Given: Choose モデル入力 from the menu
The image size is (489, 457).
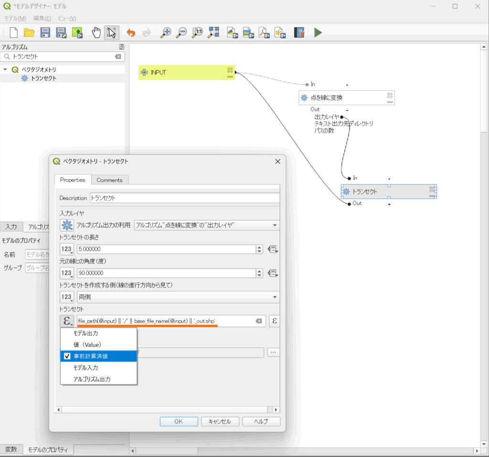Looking at the screenshot, I should pyautogui.click(x=98, y=368).
